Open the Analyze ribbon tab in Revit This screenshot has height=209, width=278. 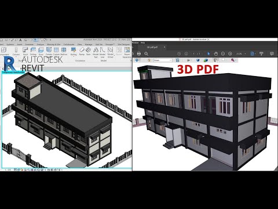40,44
